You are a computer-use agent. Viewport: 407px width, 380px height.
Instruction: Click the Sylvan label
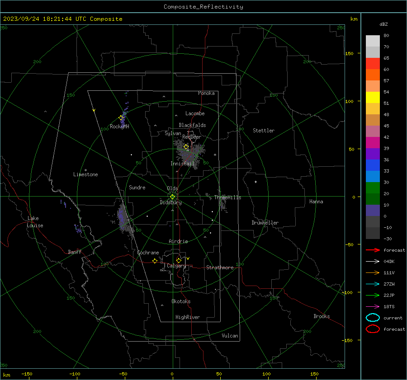(x=173, y=133)
